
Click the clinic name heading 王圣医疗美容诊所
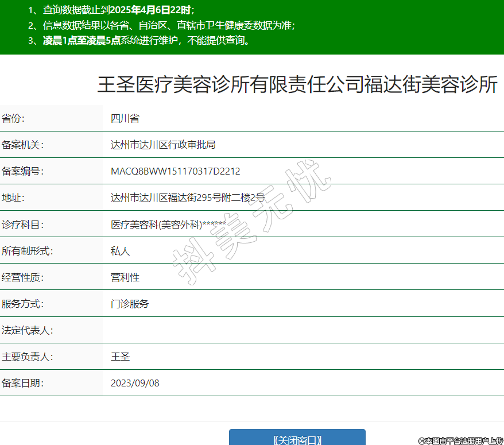point(297,84)
